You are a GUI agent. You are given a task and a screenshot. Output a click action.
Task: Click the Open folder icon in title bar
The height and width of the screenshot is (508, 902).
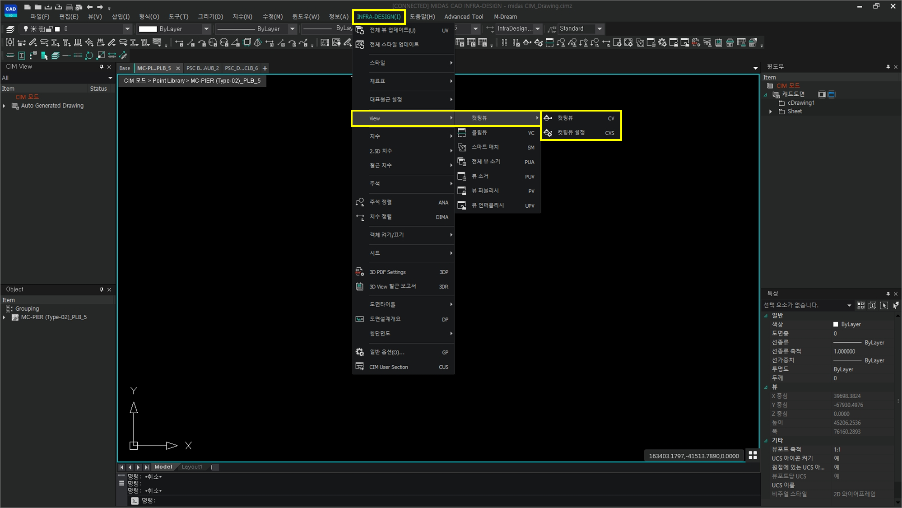coord(38,7)
